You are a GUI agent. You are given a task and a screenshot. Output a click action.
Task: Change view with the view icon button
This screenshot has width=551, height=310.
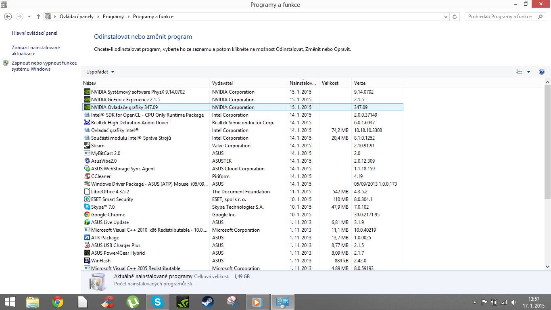tap(519, 72)
